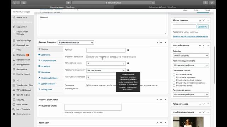Open the Inbox activity tab
227x127 pixels.
(x=185, y=10)
